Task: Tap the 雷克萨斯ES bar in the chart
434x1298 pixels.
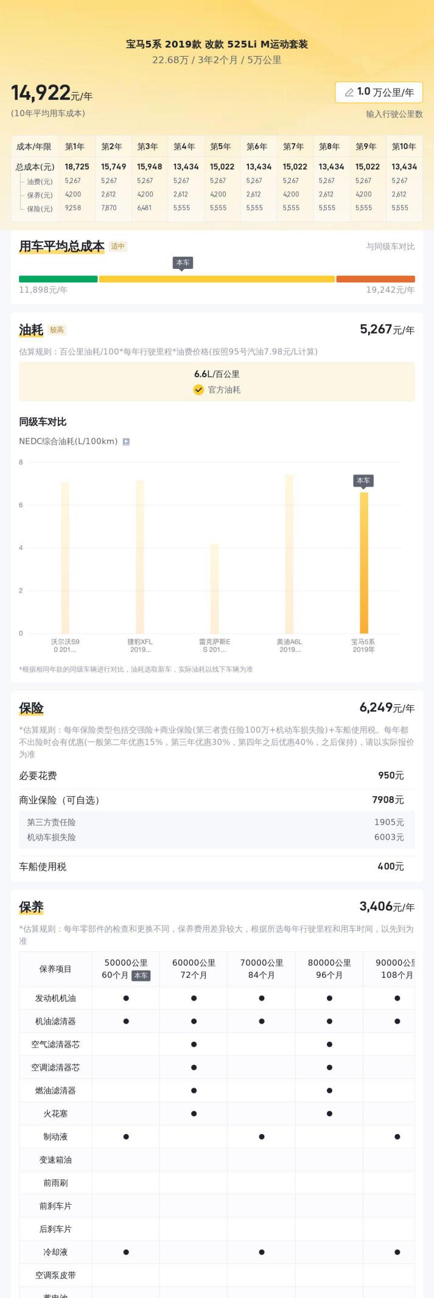Action: coord(214,588)
